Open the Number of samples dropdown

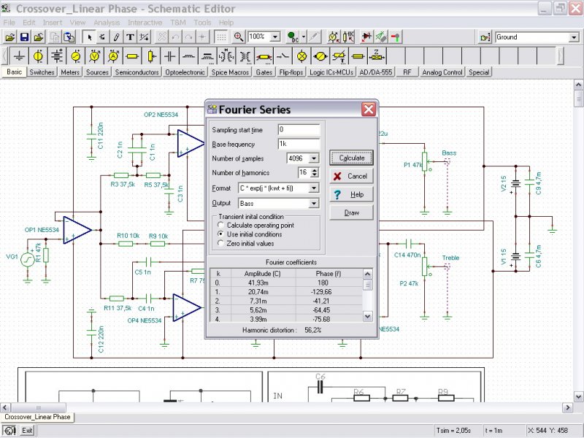click(x=314, y=158)
